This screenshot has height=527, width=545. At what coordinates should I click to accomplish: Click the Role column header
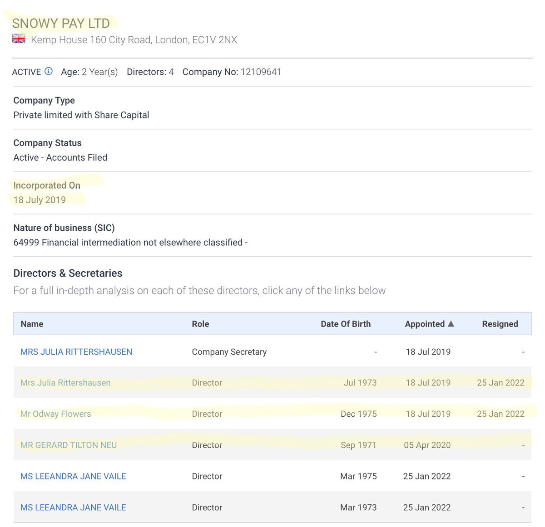click(200, 324)
